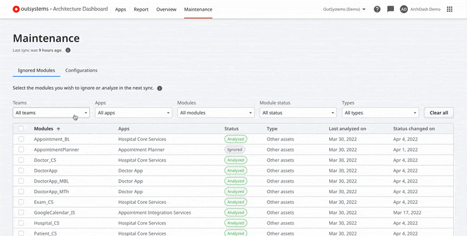Open the feedback chat bubble icon
This screenshot has width=467, height=236.
tap(390, 9)
